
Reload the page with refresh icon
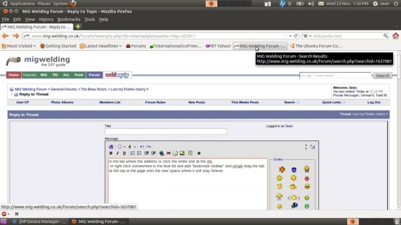296,36
